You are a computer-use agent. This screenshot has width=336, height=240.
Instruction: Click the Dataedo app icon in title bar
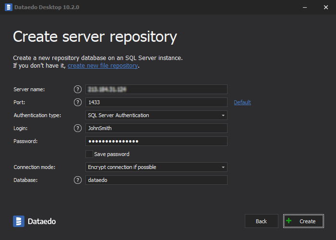point(7,7)
